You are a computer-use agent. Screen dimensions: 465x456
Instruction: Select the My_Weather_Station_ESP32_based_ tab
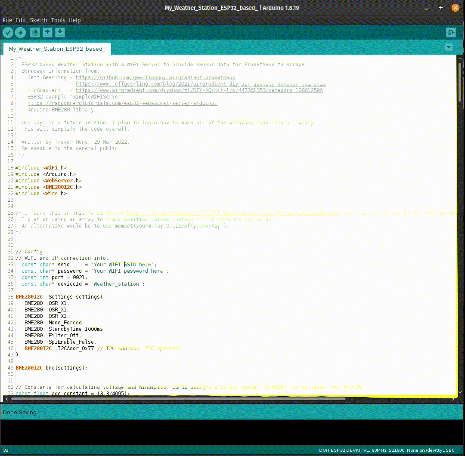tap(56, 49)
